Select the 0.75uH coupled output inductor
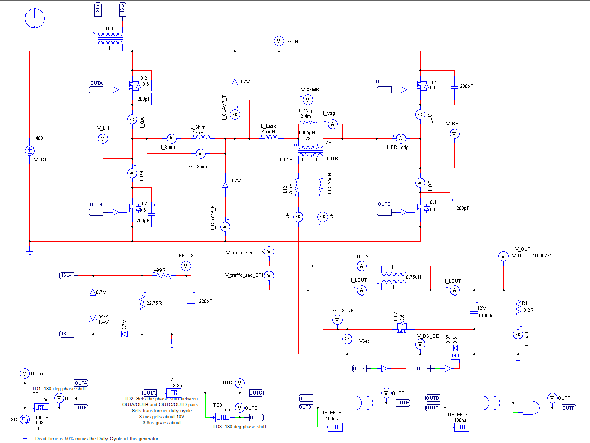Image resolution: width=590 pixels, height=443 pixels. (x=394, y=278)
